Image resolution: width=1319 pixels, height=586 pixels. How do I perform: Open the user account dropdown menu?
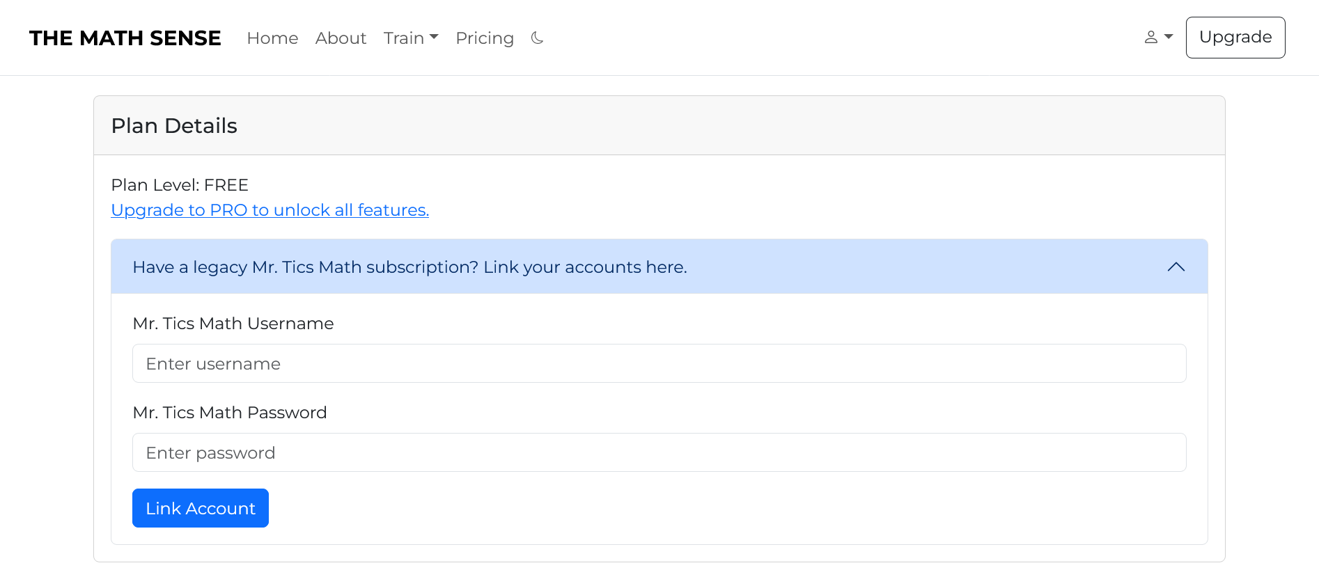pyautogui.click(x=1159, y=38)
